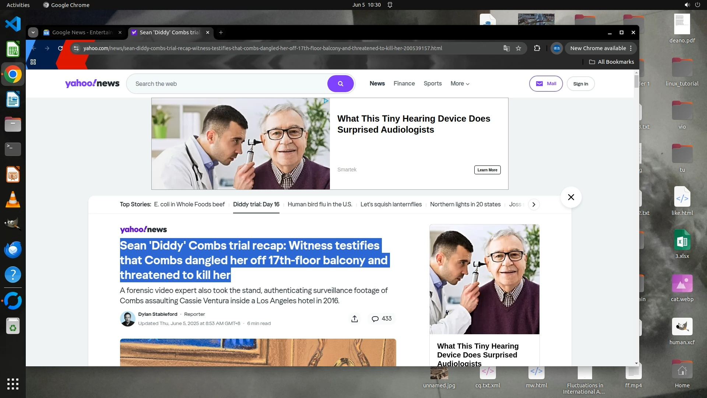Viewport: 707px width, 398px height.
Task: Bookmark this page with the star icon
Action: coord(518,48)
